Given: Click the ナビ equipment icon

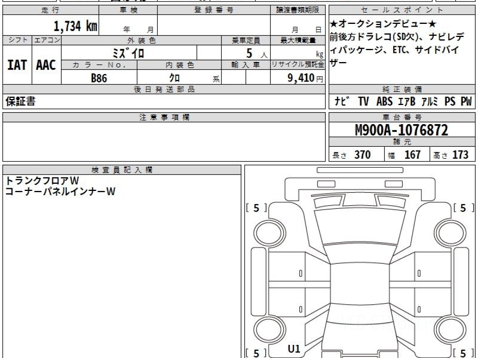Looking at the screenshot, I should [x=341, y=101].
